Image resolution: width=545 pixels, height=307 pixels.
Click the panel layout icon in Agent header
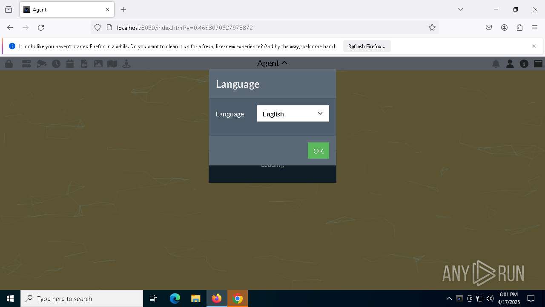pos(538,64)
